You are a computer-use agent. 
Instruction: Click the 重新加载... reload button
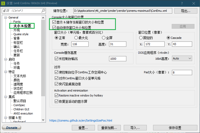tap(109, 128)
